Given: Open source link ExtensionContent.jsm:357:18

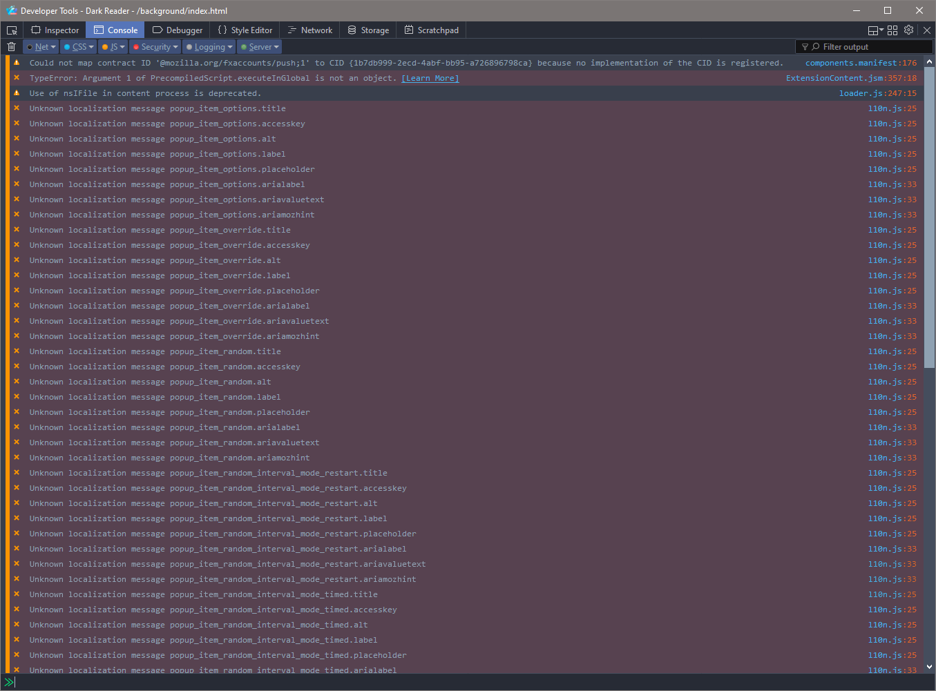Looking at the screenshot, I should coord(852,78).
